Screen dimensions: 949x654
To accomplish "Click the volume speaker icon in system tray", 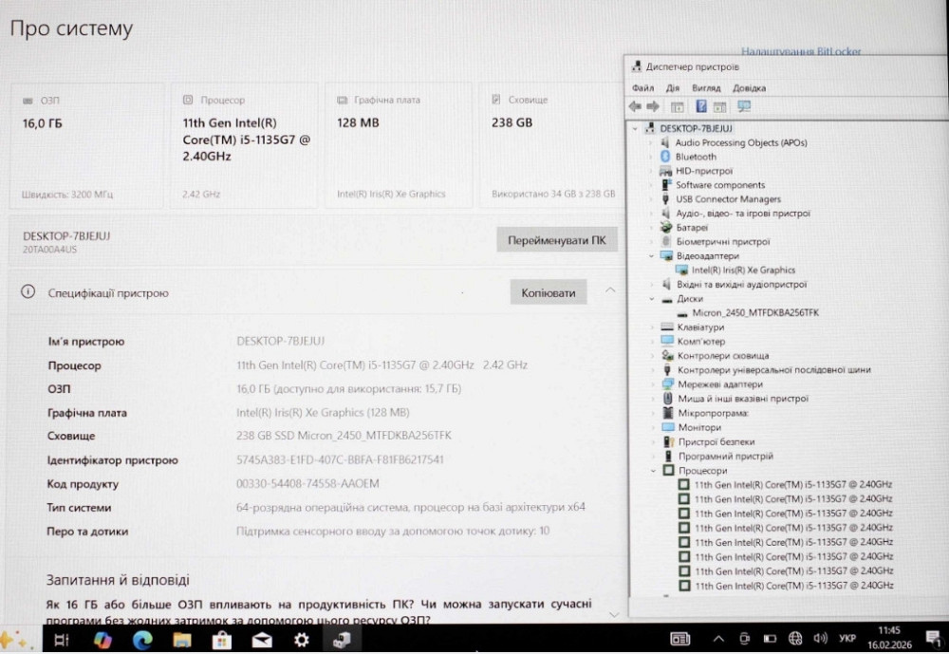I will tap(820, 639).
